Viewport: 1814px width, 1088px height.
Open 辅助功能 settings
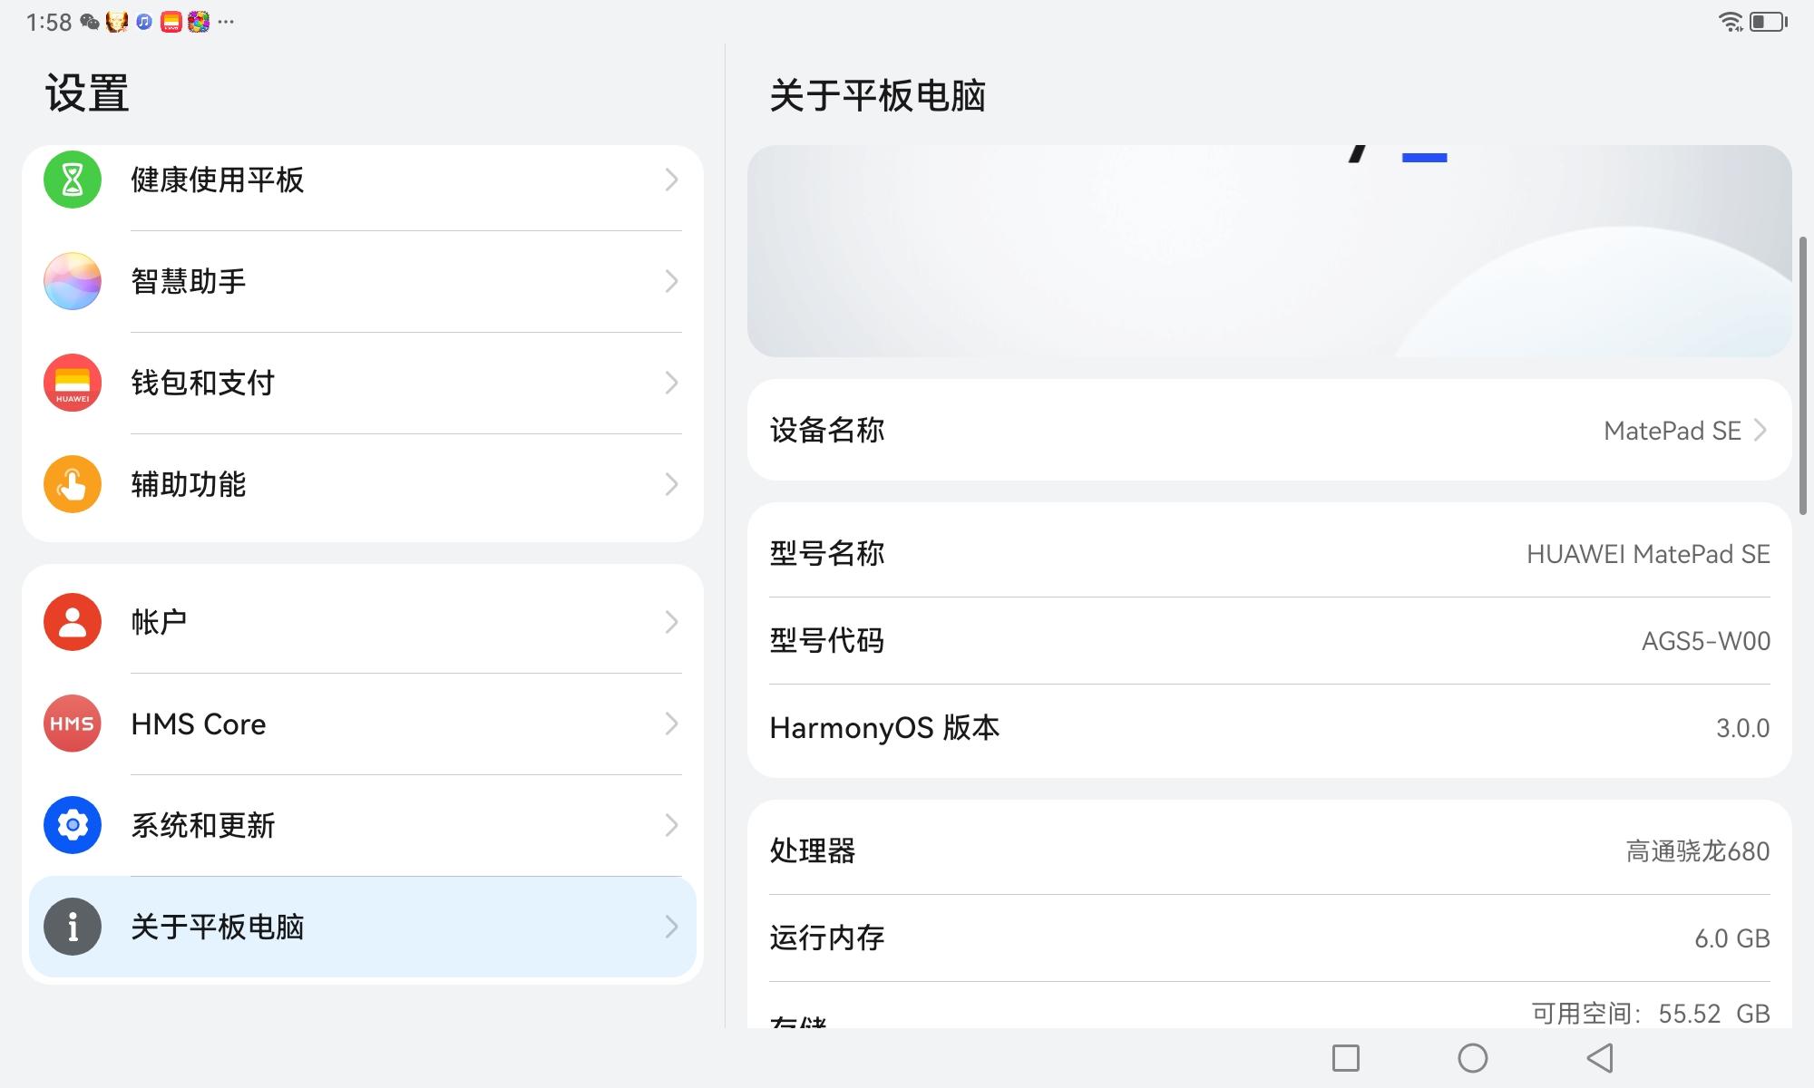pyautogui.click(x=363, y=484)
